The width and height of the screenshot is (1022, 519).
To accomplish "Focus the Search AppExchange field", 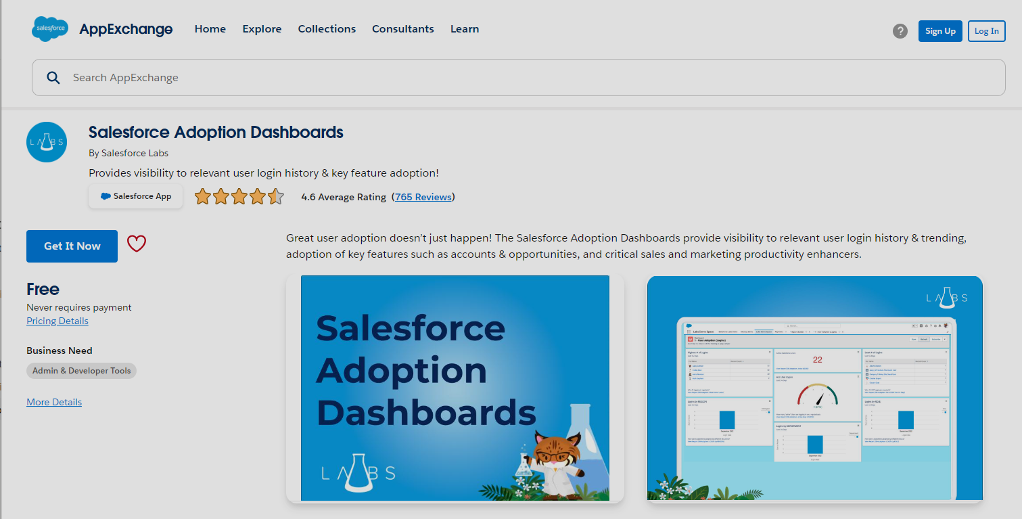I will pos(518,78).
